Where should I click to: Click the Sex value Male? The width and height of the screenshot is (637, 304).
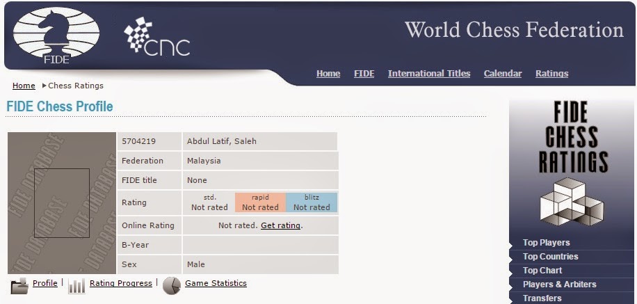(196, 264)
